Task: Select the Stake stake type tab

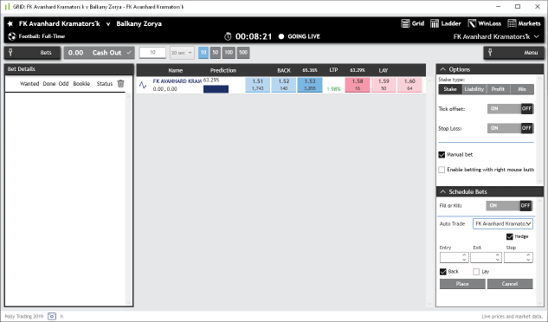Action: point(450,89)
